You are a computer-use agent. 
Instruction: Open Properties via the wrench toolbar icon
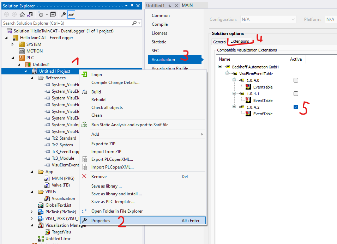coord(64,14)
